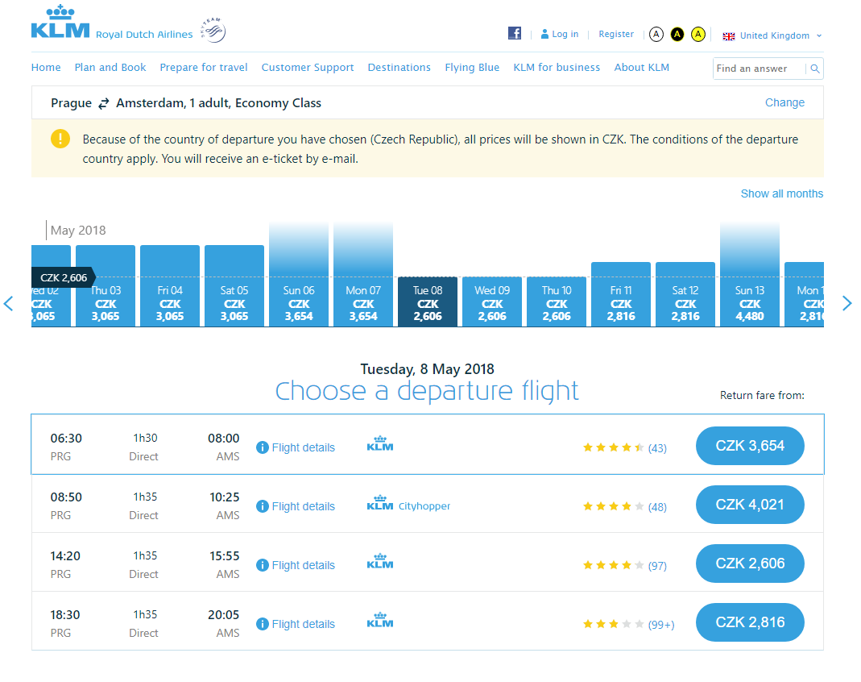Screen dimensions: 861x682
Task: Select Sun 06 date bar
Action: 299,275
